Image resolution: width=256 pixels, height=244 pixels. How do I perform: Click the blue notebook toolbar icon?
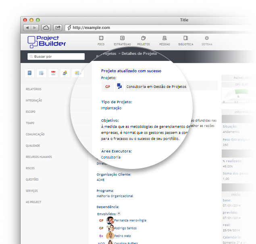coord(29,73)
